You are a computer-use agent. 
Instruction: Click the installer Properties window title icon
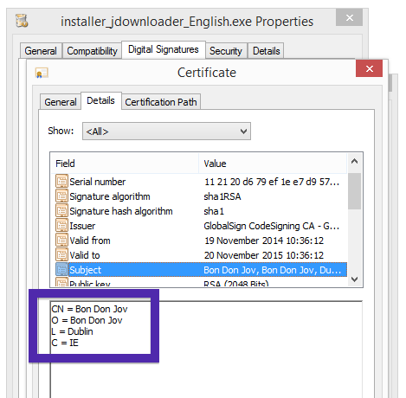(22, 21)
